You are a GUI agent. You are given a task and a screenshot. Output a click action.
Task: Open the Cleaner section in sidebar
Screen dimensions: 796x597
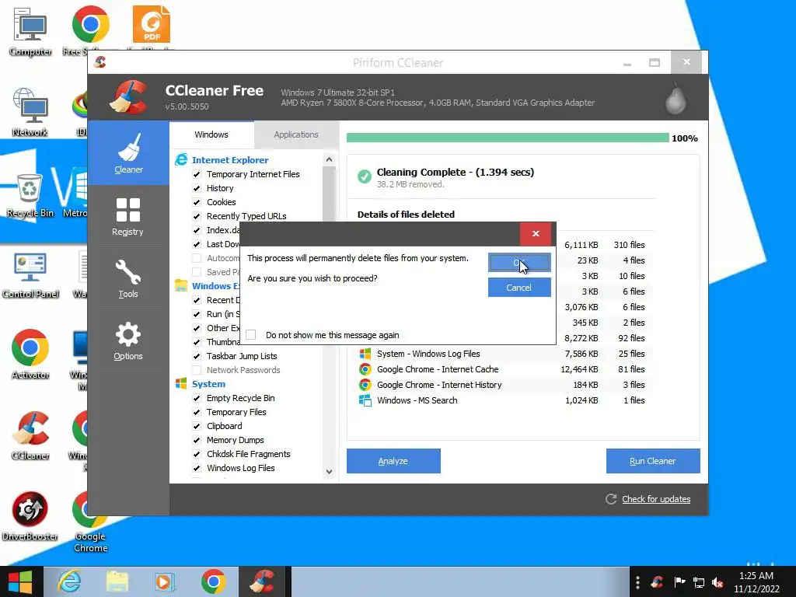click(128, 153)
